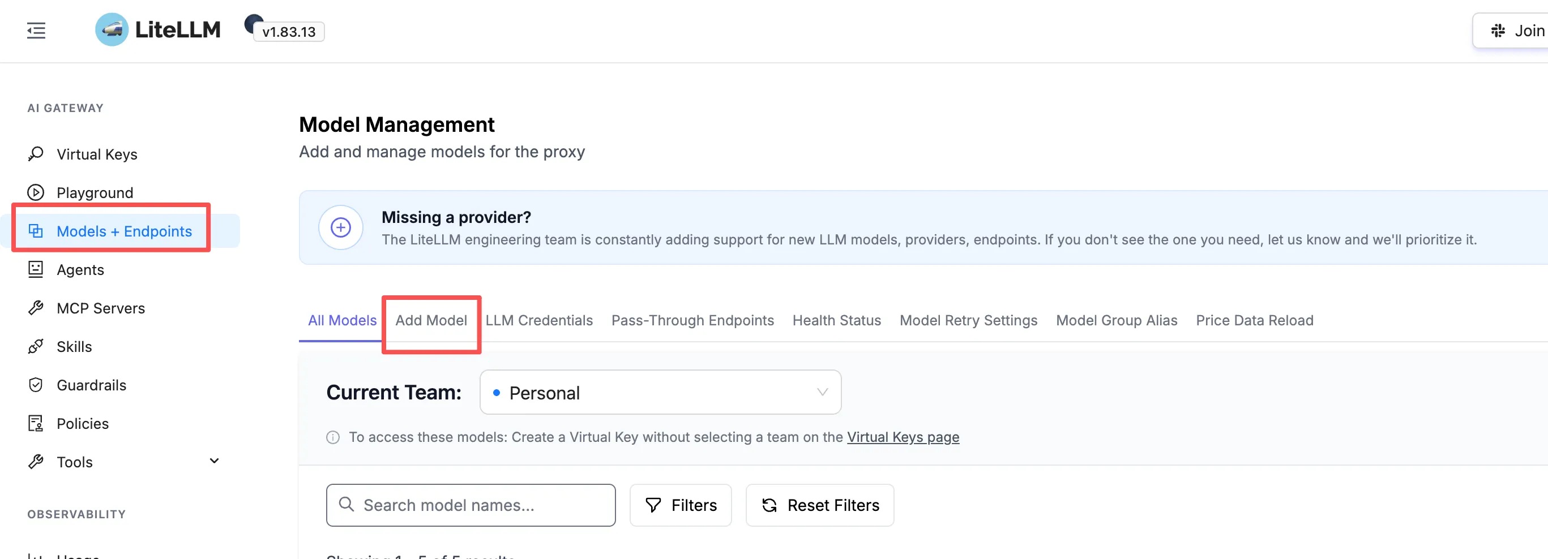Switch to the Health Status tab

836,321
